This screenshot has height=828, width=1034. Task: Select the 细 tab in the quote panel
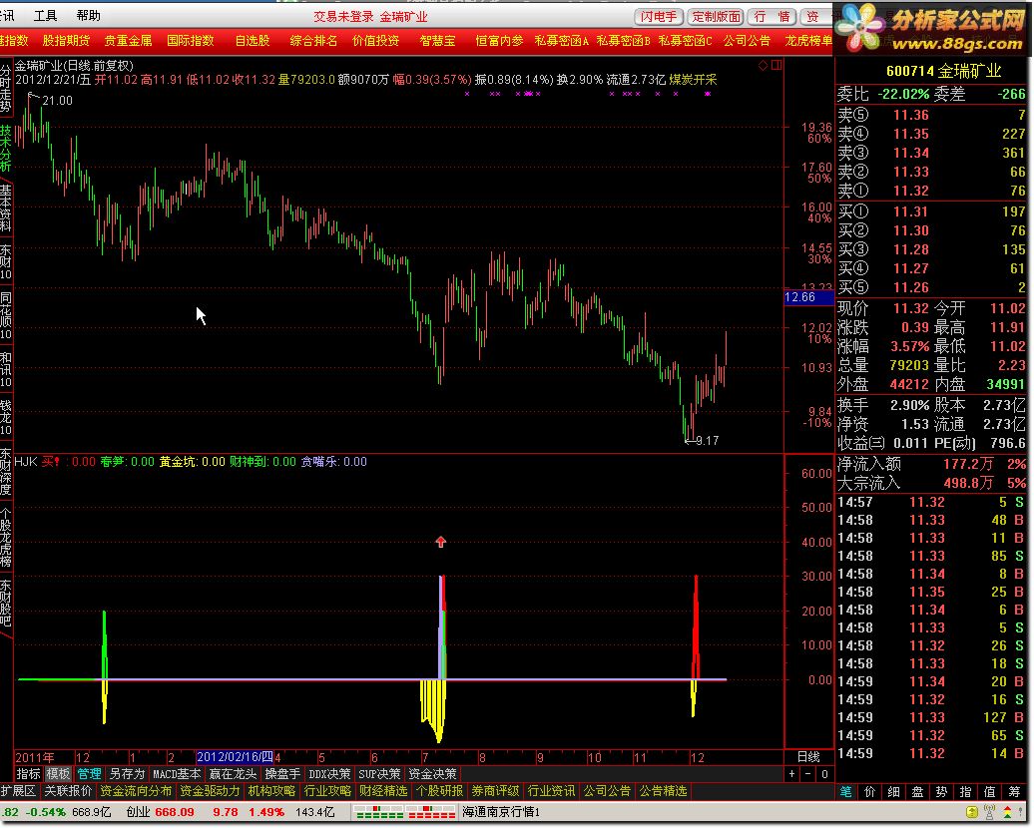[x=893, y=792]
